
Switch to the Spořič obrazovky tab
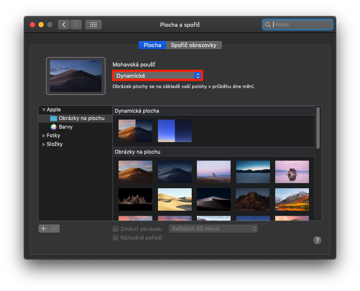pyautogui.click(x=193, y=45)
